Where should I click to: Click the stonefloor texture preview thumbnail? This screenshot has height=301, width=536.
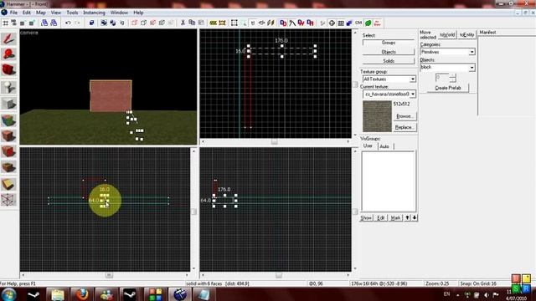tap(377, 116)
